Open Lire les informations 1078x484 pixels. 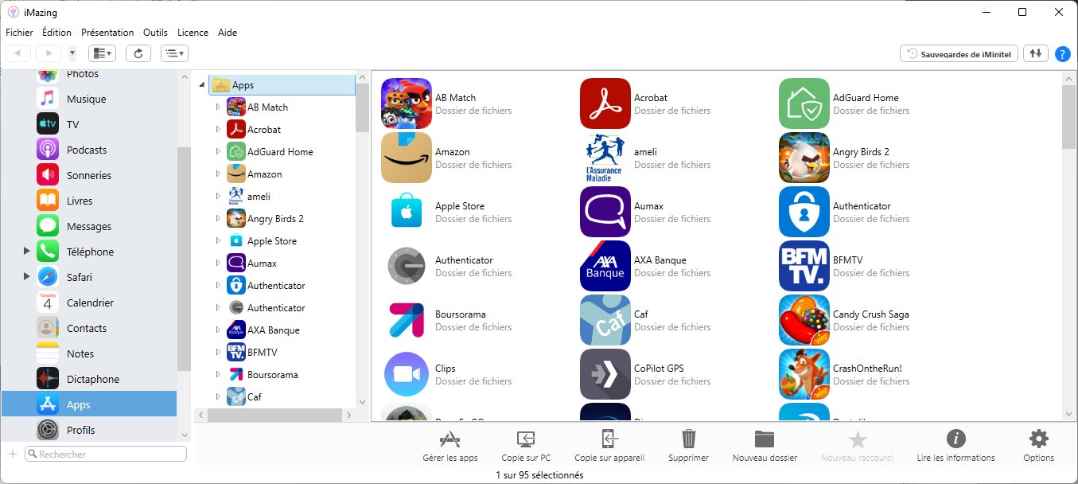point(955,439)
